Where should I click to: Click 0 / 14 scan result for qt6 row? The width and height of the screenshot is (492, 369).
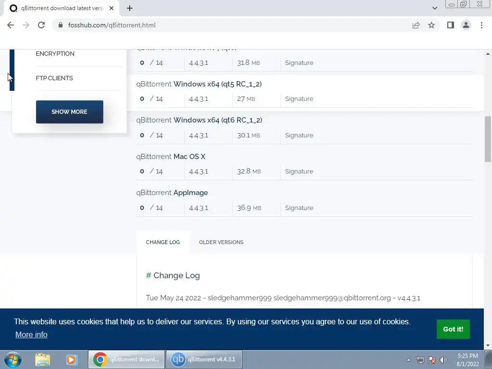coord(151,135)
